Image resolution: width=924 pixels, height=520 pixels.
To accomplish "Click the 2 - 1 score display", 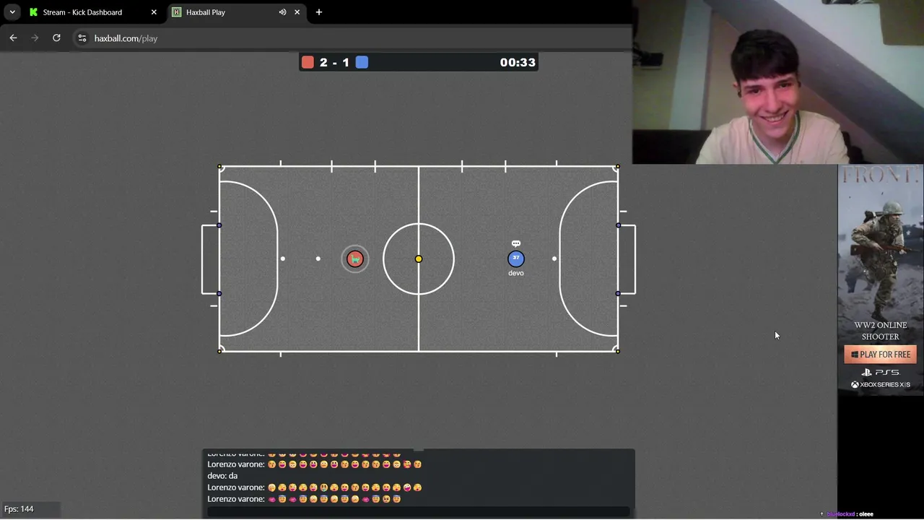I will [x=334, y=62].
